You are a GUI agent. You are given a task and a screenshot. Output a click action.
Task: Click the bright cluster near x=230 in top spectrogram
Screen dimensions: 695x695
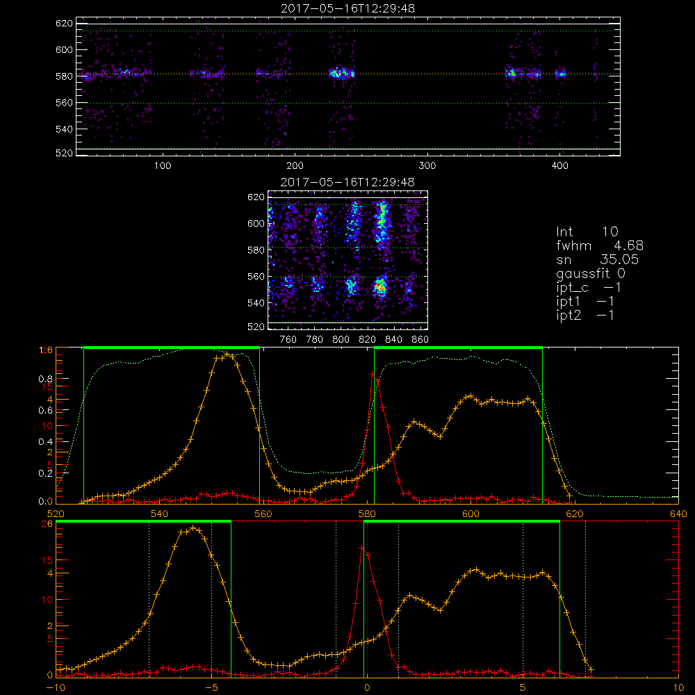(341, 73)
